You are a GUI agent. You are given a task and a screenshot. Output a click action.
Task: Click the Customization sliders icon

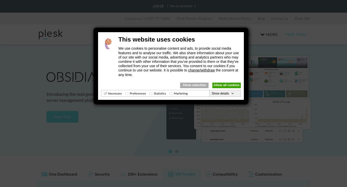tap(251, 174)
